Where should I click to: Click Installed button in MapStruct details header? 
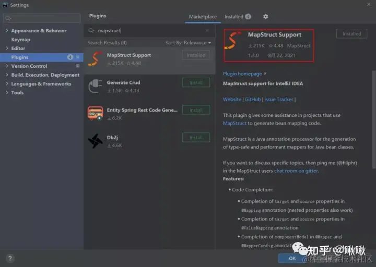(352, 34)
